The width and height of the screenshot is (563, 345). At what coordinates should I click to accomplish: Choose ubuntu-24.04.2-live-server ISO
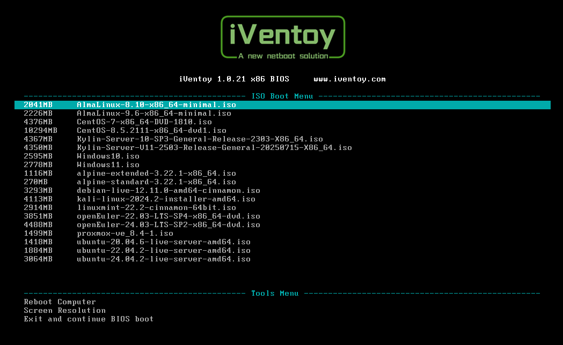point(164,259)
